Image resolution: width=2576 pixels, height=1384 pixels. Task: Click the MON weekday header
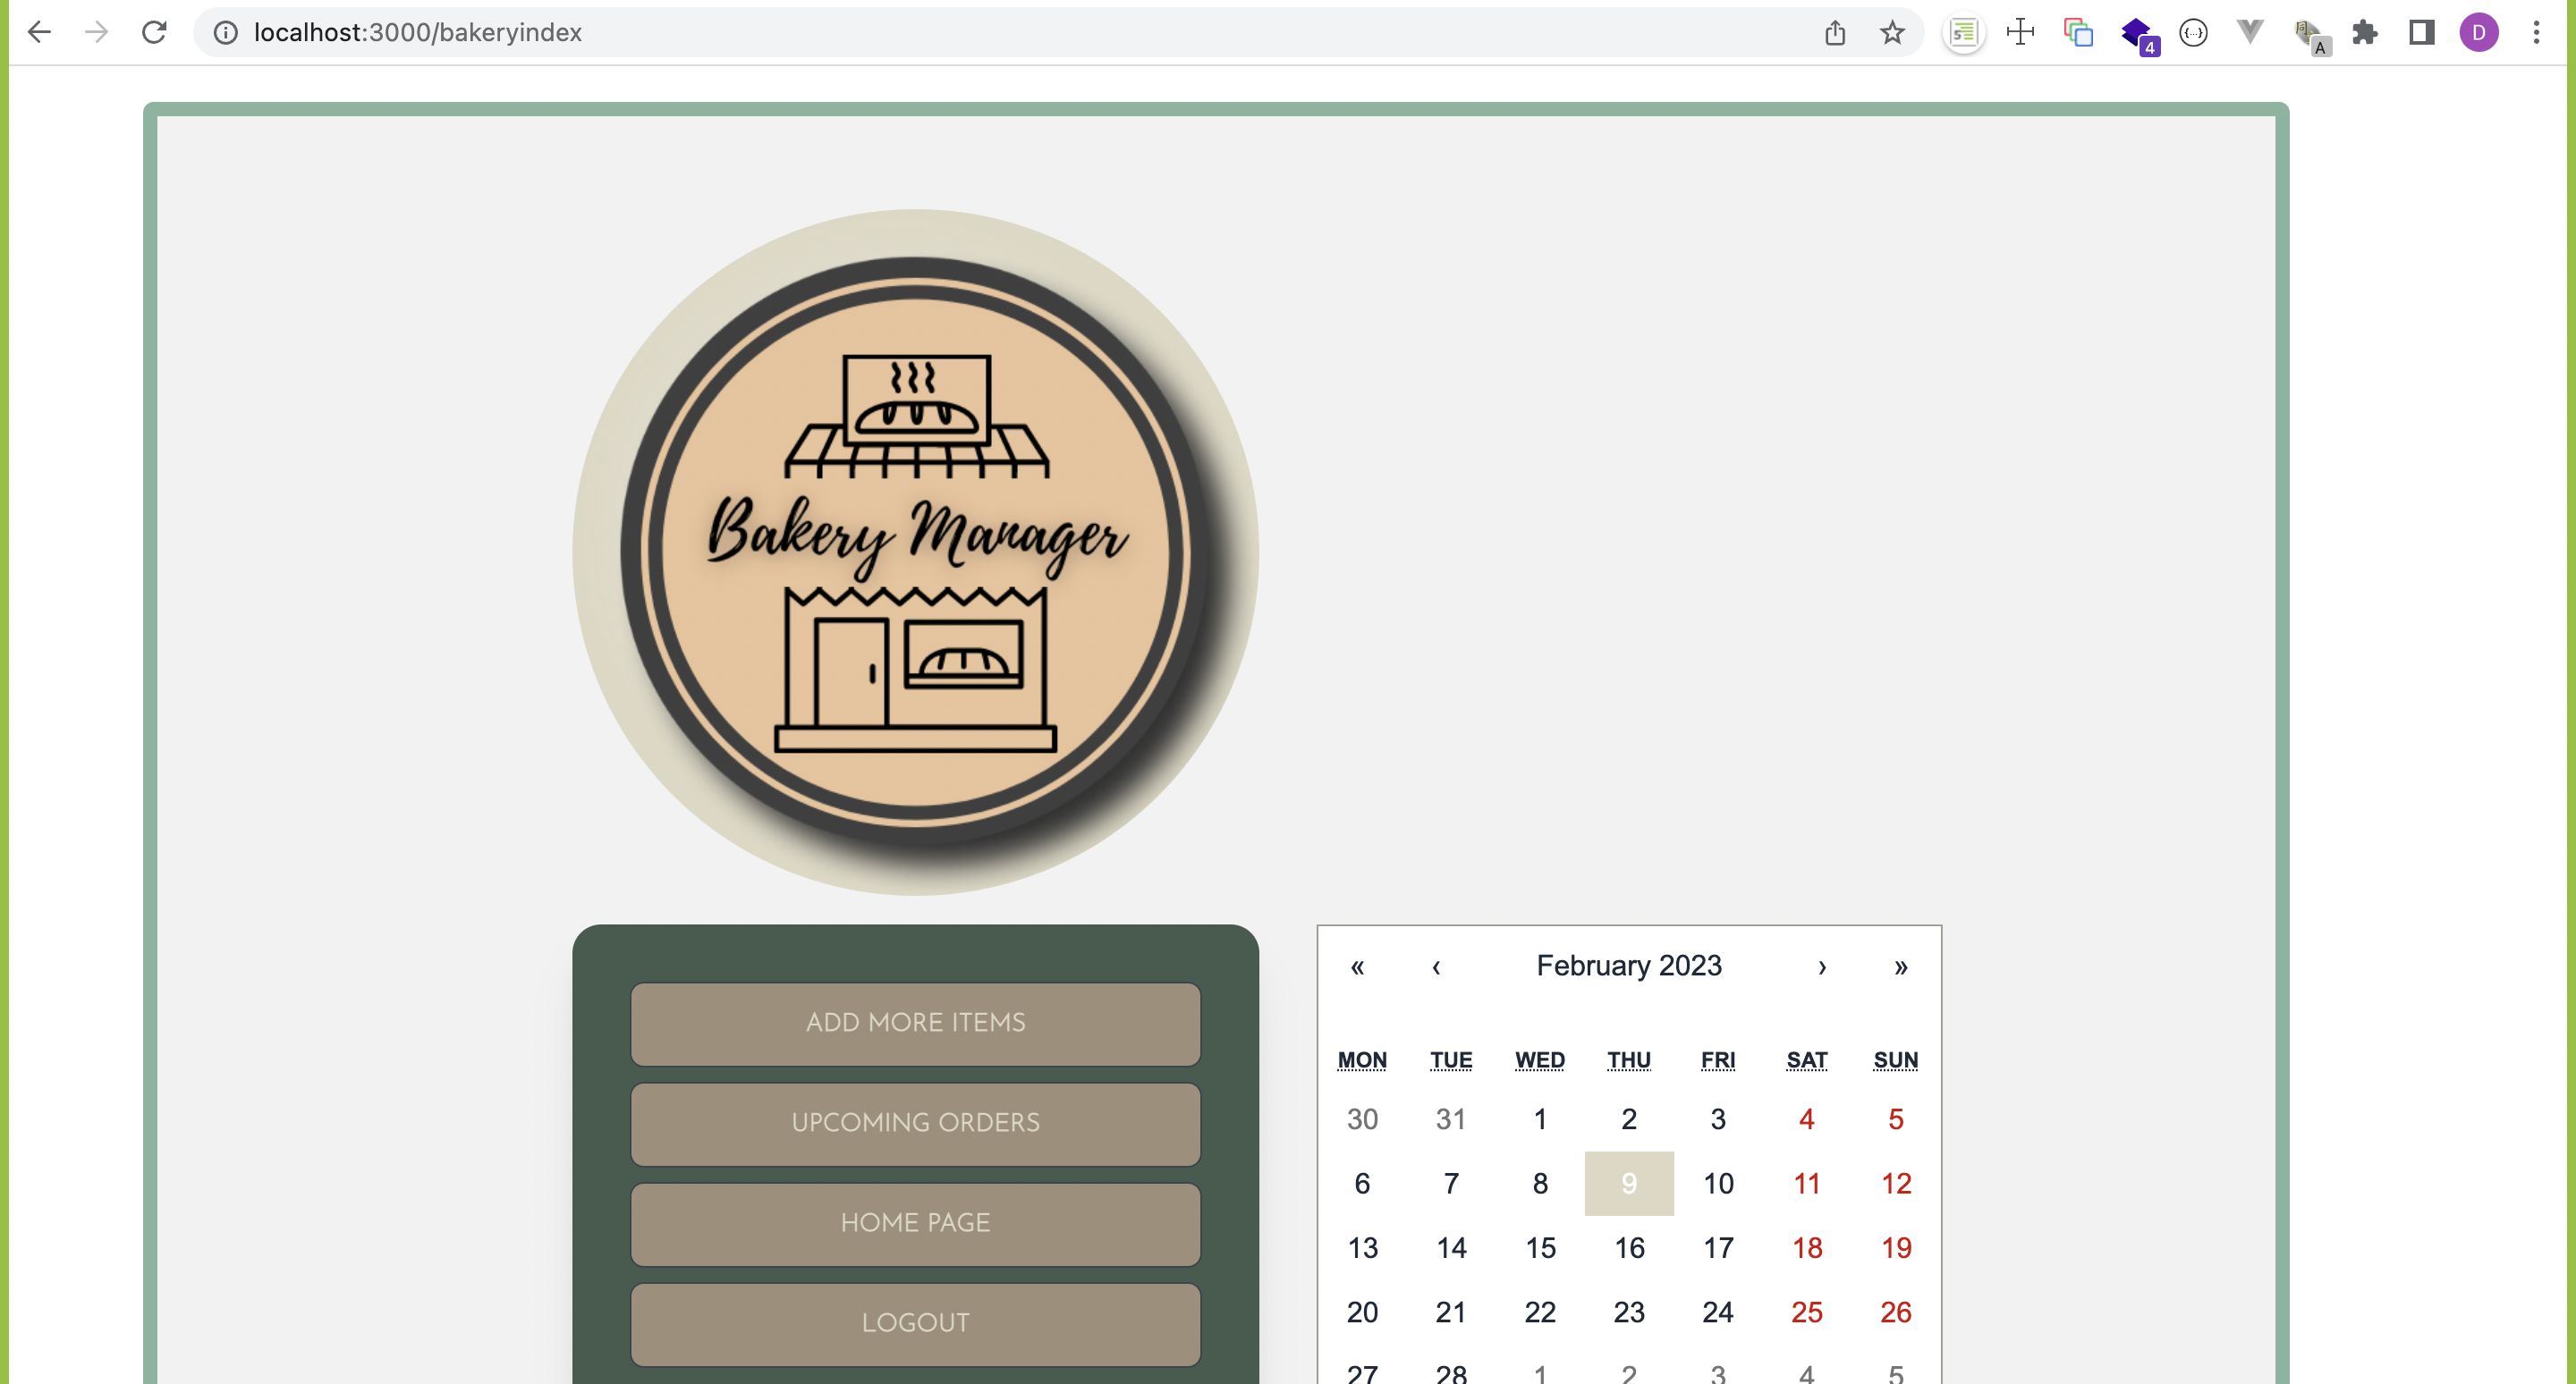pyautogui.click(x=1362, y=1059)
